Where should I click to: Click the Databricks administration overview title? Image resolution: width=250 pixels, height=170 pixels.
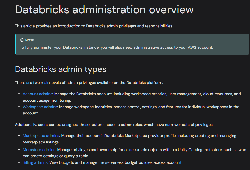pyautogui.click(x=104, y=10)
